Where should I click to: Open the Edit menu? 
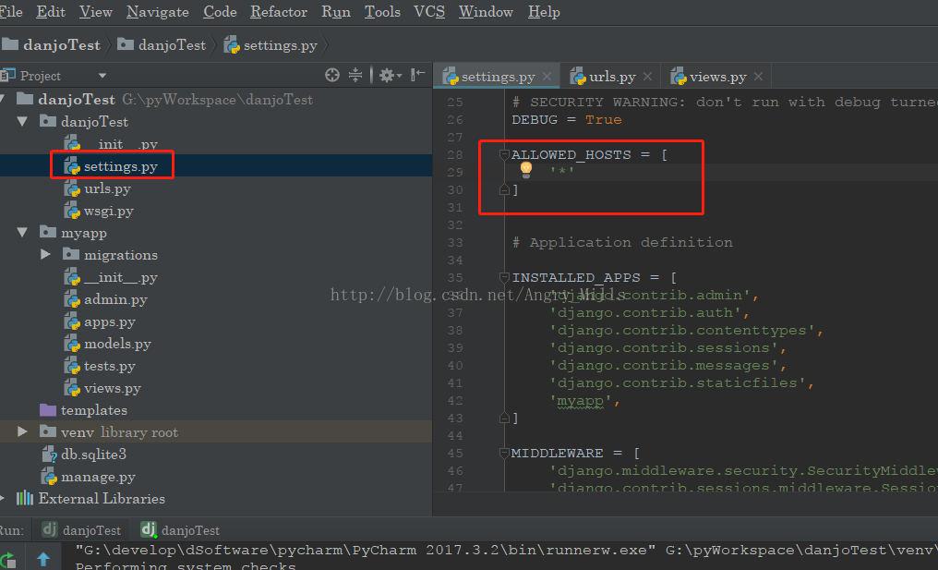point(51,12)
